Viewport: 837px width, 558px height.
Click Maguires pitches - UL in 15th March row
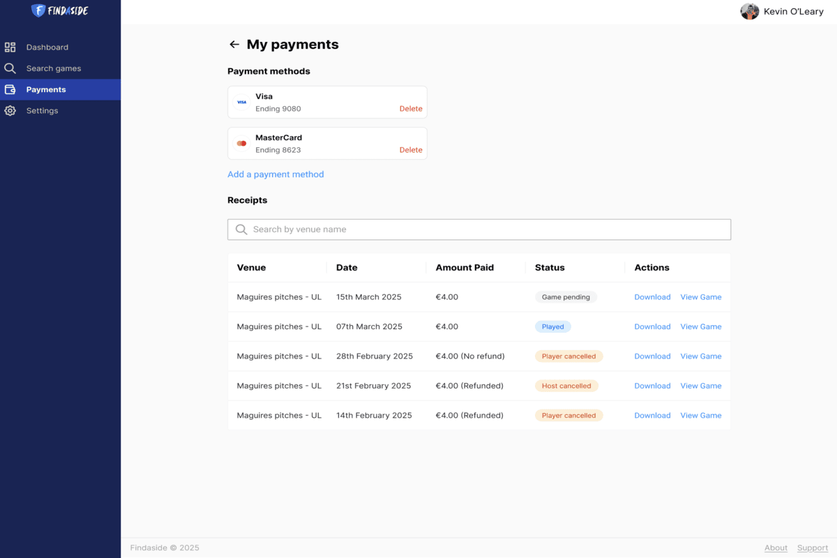[x=279, y=297]
